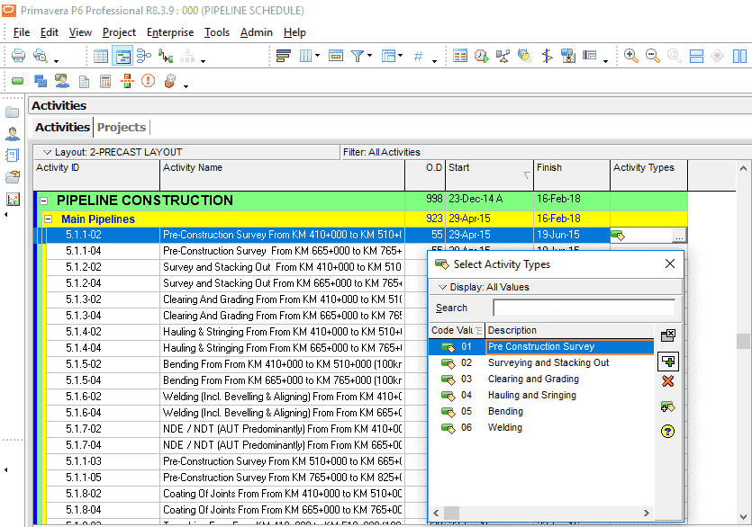Image resolution: width=752 pixels, height=527 pixels.
Task: Assign the selected activity type with the green plus button
Action: tap(668, 362)
